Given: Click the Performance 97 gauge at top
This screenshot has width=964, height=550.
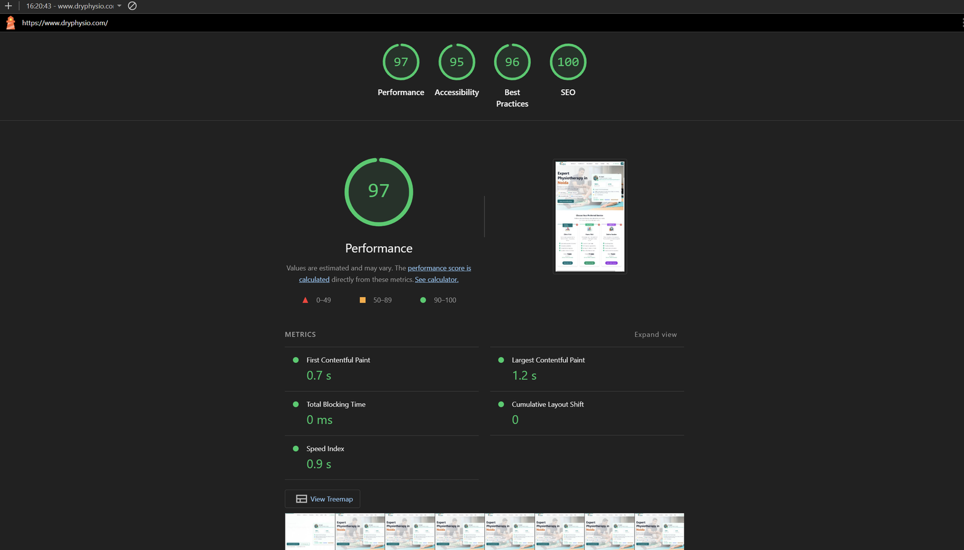Looking at the screenshot, I should click(401, 63).
